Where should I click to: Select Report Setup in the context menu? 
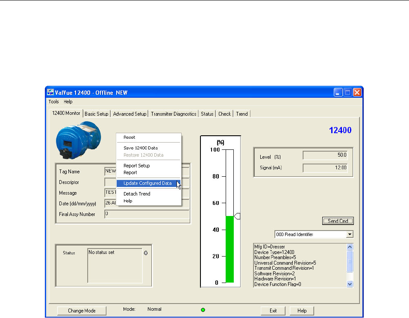(148, 166)
